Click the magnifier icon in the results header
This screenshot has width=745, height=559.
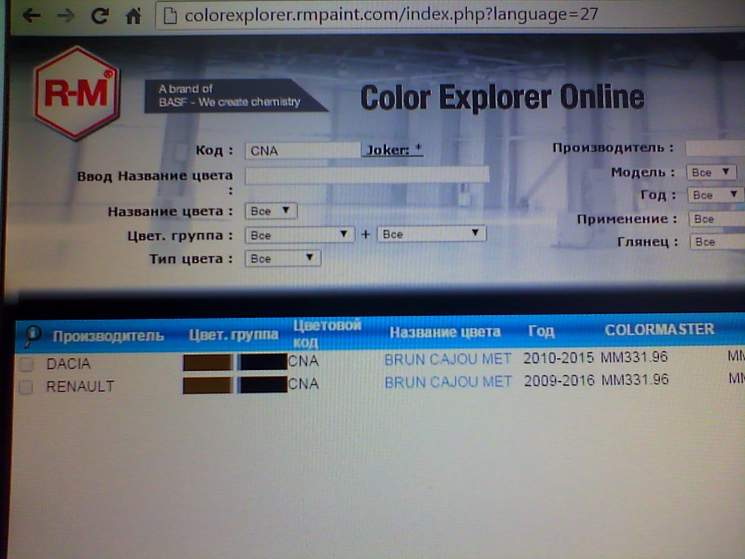(x=33, y=335)
